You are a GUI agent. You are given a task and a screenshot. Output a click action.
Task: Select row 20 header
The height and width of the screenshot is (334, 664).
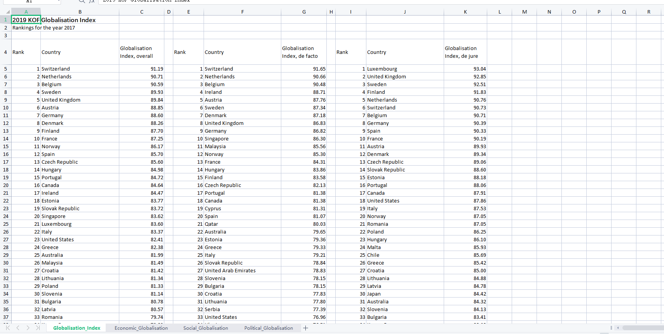6,185
